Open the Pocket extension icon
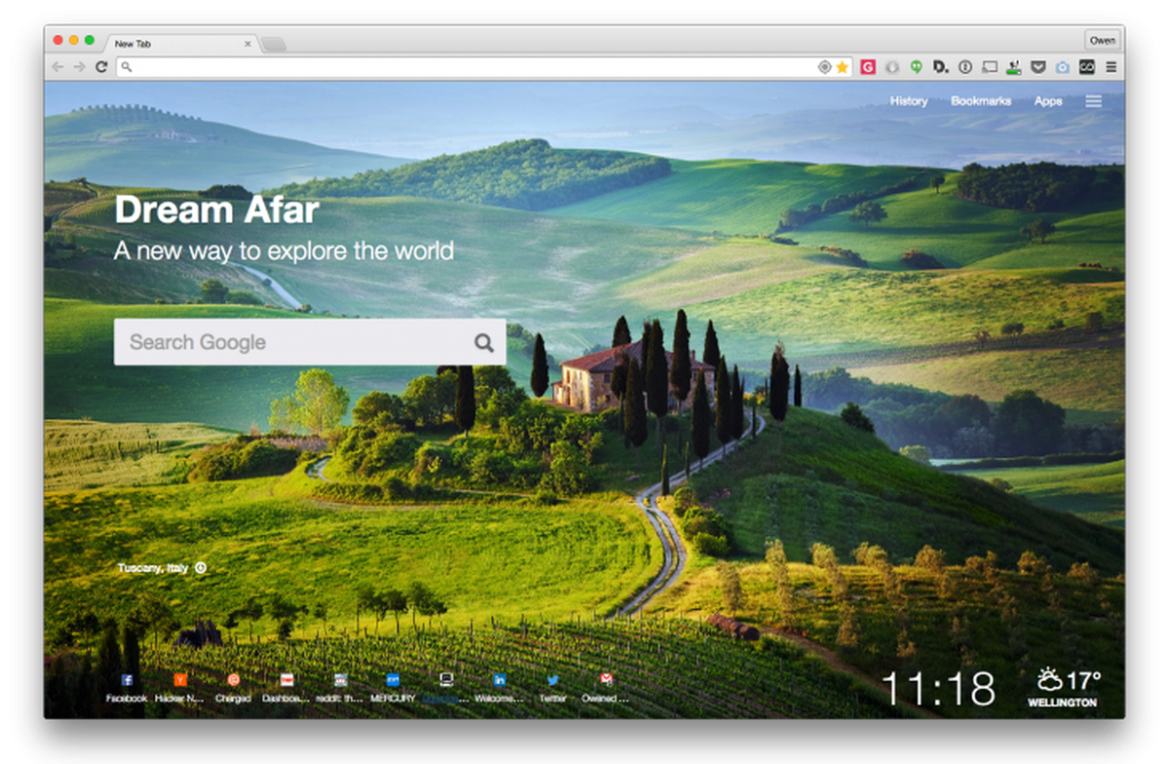The width and height of the screenshot is (1169, 764). (1038, 67)
